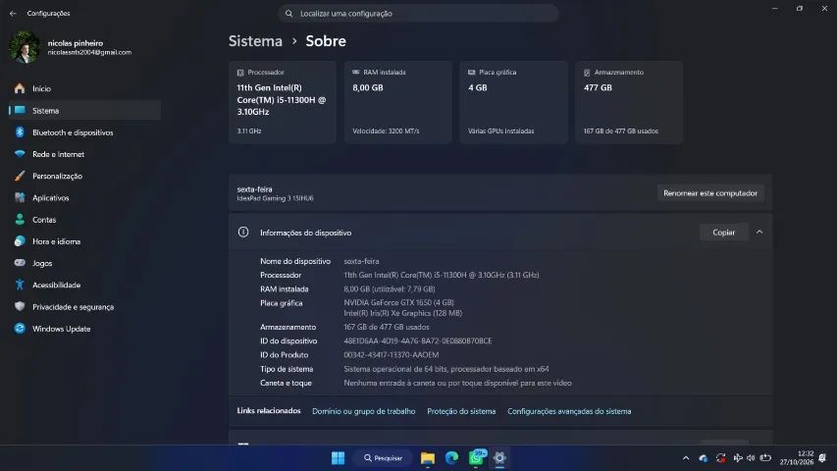Open Rede e Internet wifi icon
Screen dimensions: 837x471
(x=20, y=154)
